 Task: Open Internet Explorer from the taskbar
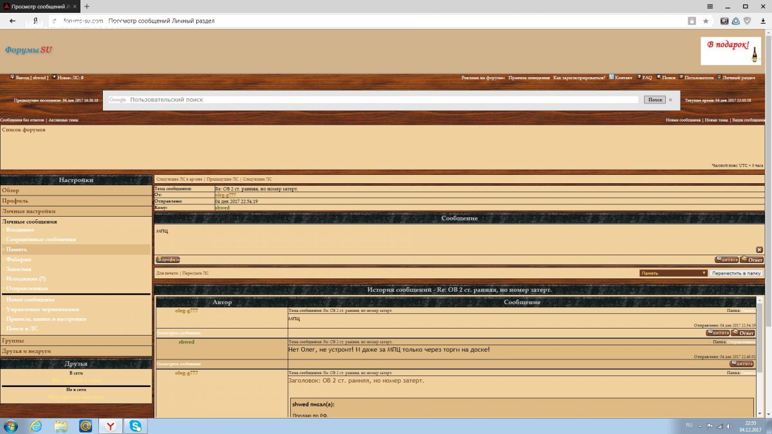35,426
